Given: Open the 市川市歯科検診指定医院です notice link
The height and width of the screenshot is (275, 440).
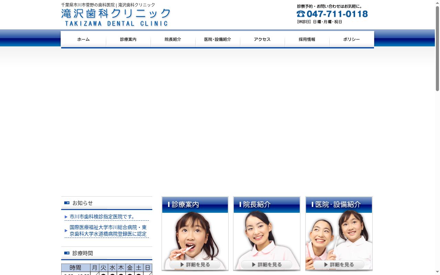Looking at the screenshot, I should coord(103,217).
